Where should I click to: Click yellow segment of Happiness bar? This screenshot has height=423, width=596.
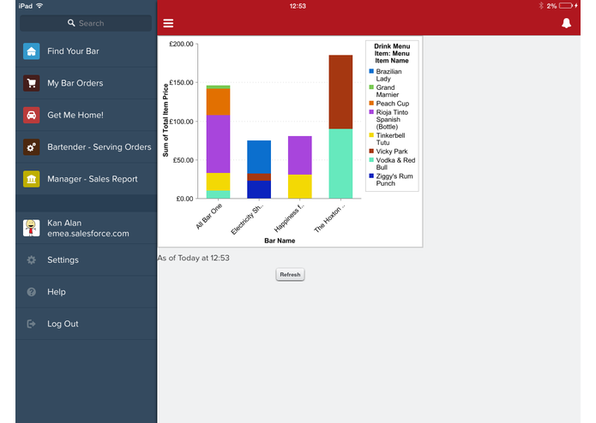coord(300,187)
